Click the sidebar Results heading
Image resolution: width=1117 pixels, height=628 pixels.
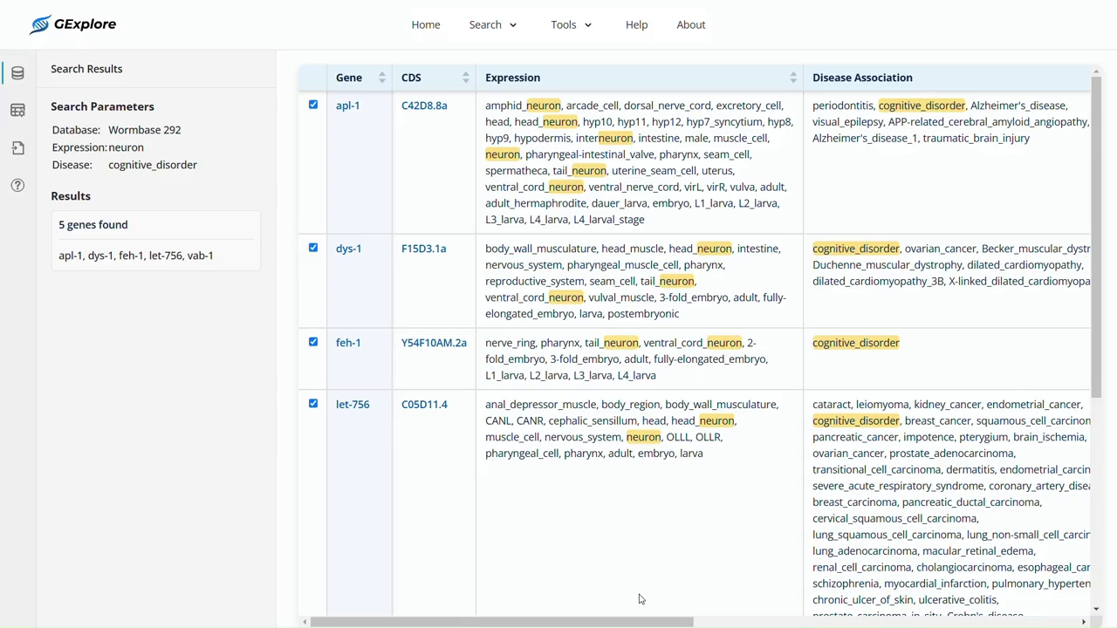tap(71, 196)
